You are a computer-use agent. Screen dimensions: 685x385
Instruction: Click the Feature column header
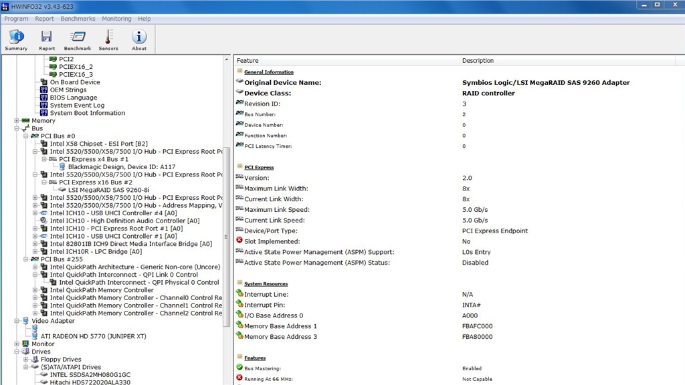347,61
